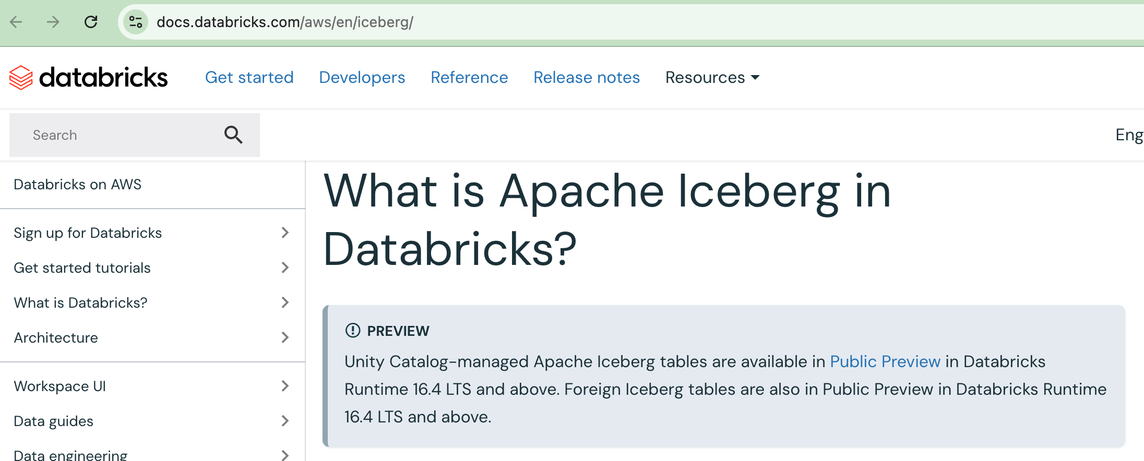Open Data engineering sidebar item
The image size is (1144, 461).
click(x=70, y=455)
